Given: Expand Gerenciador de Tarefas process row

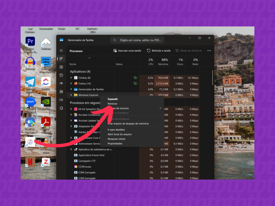Looking at the screenshot, I should pos(71,89).
